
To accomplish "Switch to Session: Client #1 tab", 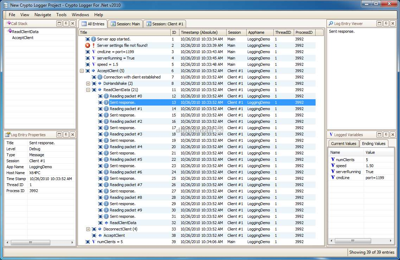I will pos(165,24).
